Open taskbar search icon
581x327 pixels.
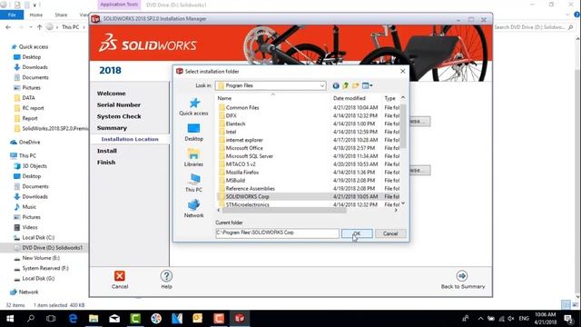click(31, 319)
